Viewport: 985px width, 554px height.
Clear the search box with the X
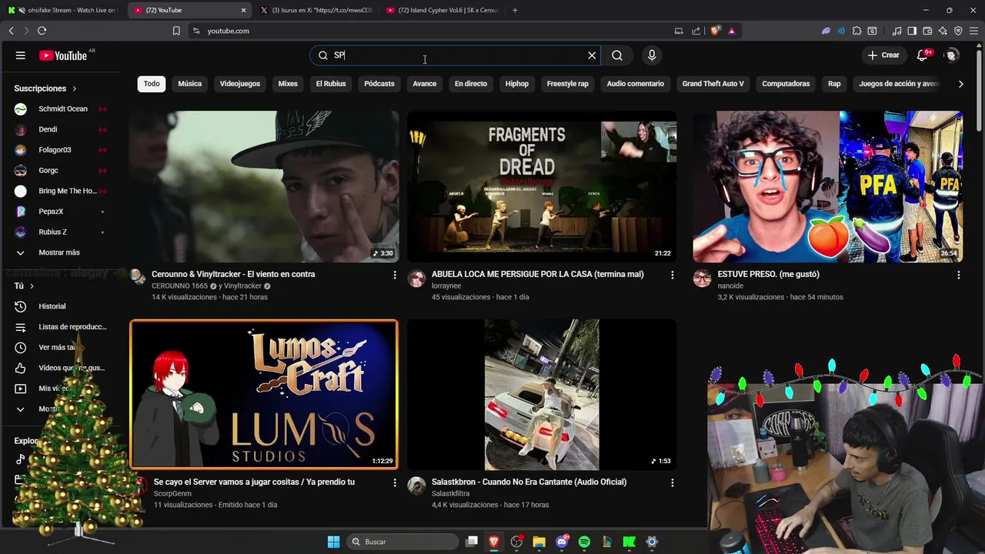click(x=592, y=55)
